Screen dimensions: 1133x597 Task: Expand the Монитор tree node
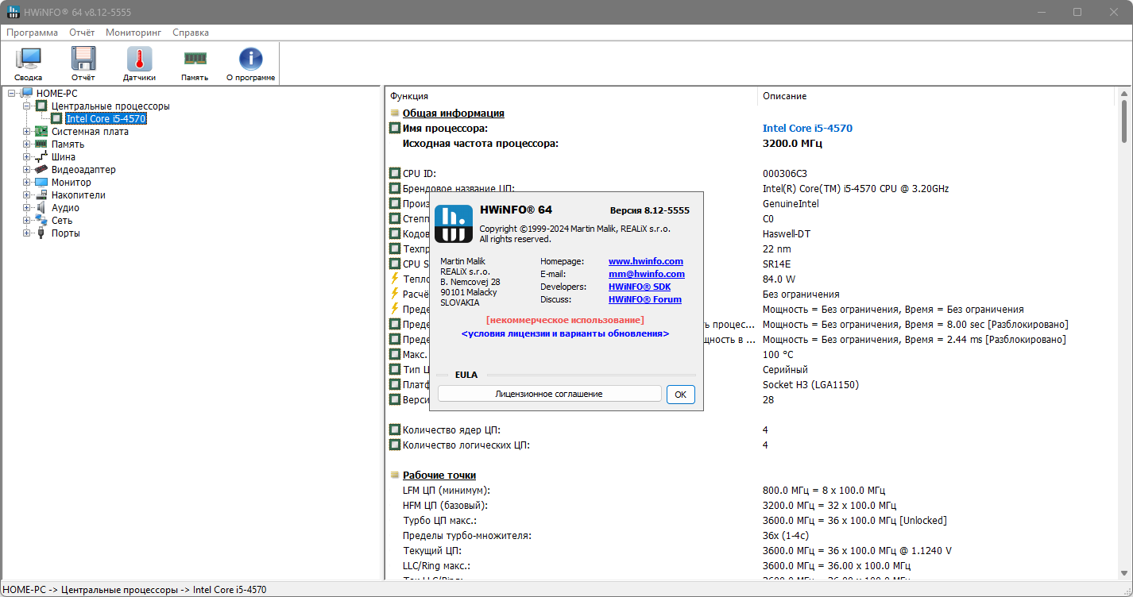click(27, 183)
